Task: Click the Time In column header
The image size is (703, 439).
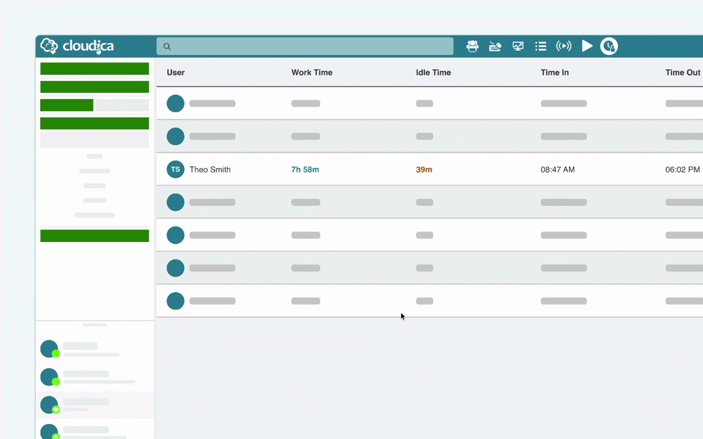Action: point(555,72)
